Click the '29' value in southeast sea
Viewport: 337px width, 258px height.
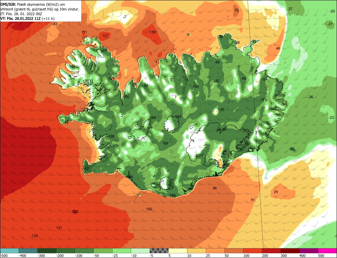click(276, 192)
